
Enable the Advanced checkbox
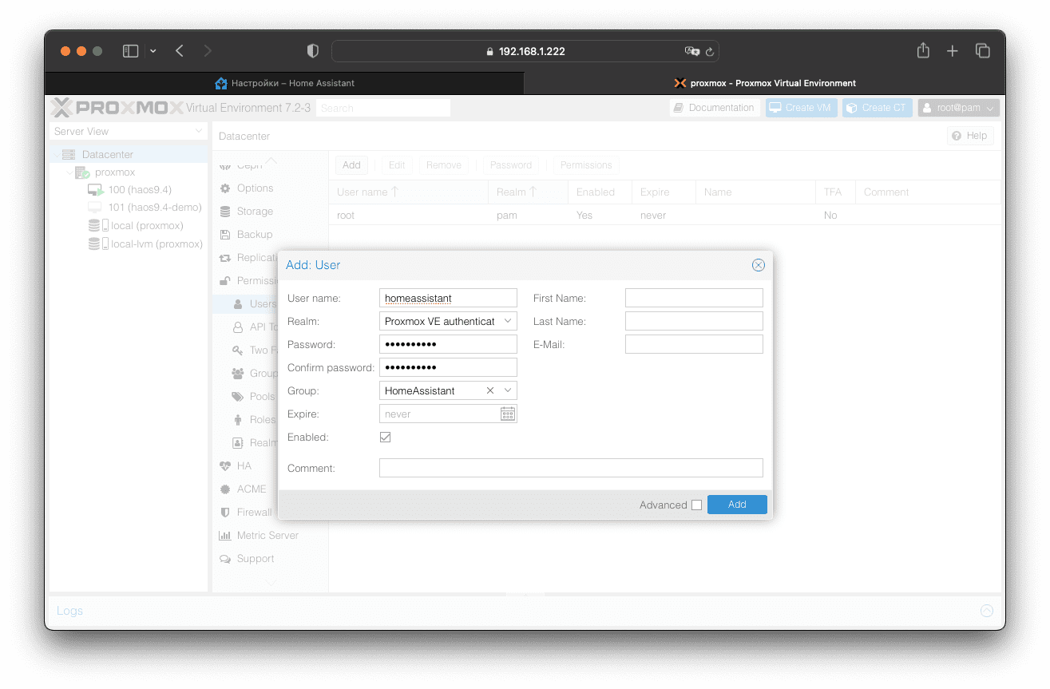click(697, 505)
